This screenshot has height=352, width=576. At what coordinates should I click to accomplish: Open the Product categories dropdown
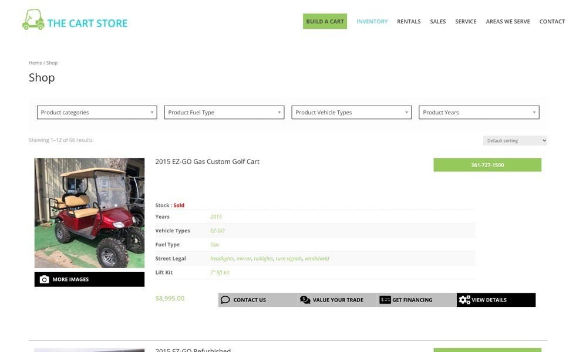97,112
